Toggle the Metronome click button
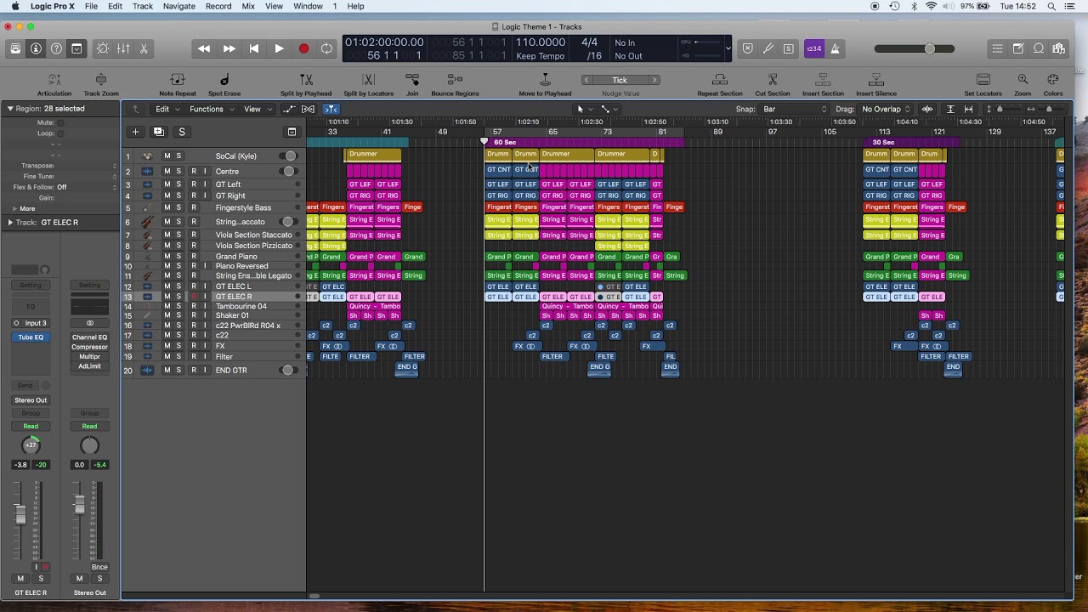This screenshot has height=612, width=1088. [835, 48]
